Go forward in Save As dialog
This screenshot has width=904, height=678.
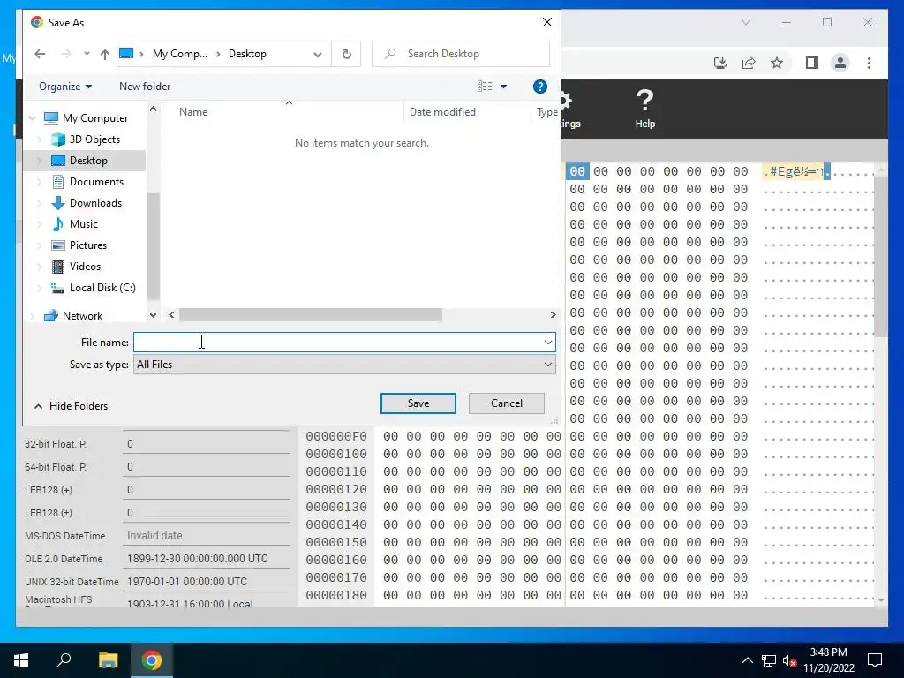coord(65,54)
